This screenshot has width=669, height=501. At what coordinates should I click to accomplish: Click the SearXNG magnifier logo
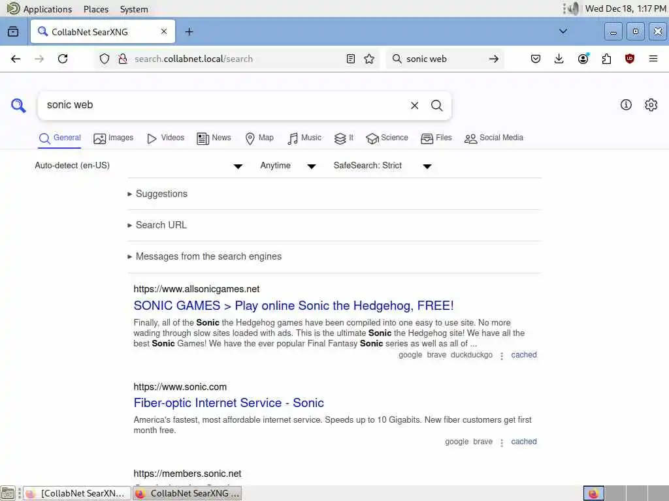pyautogui.click(x=18, y=105)
